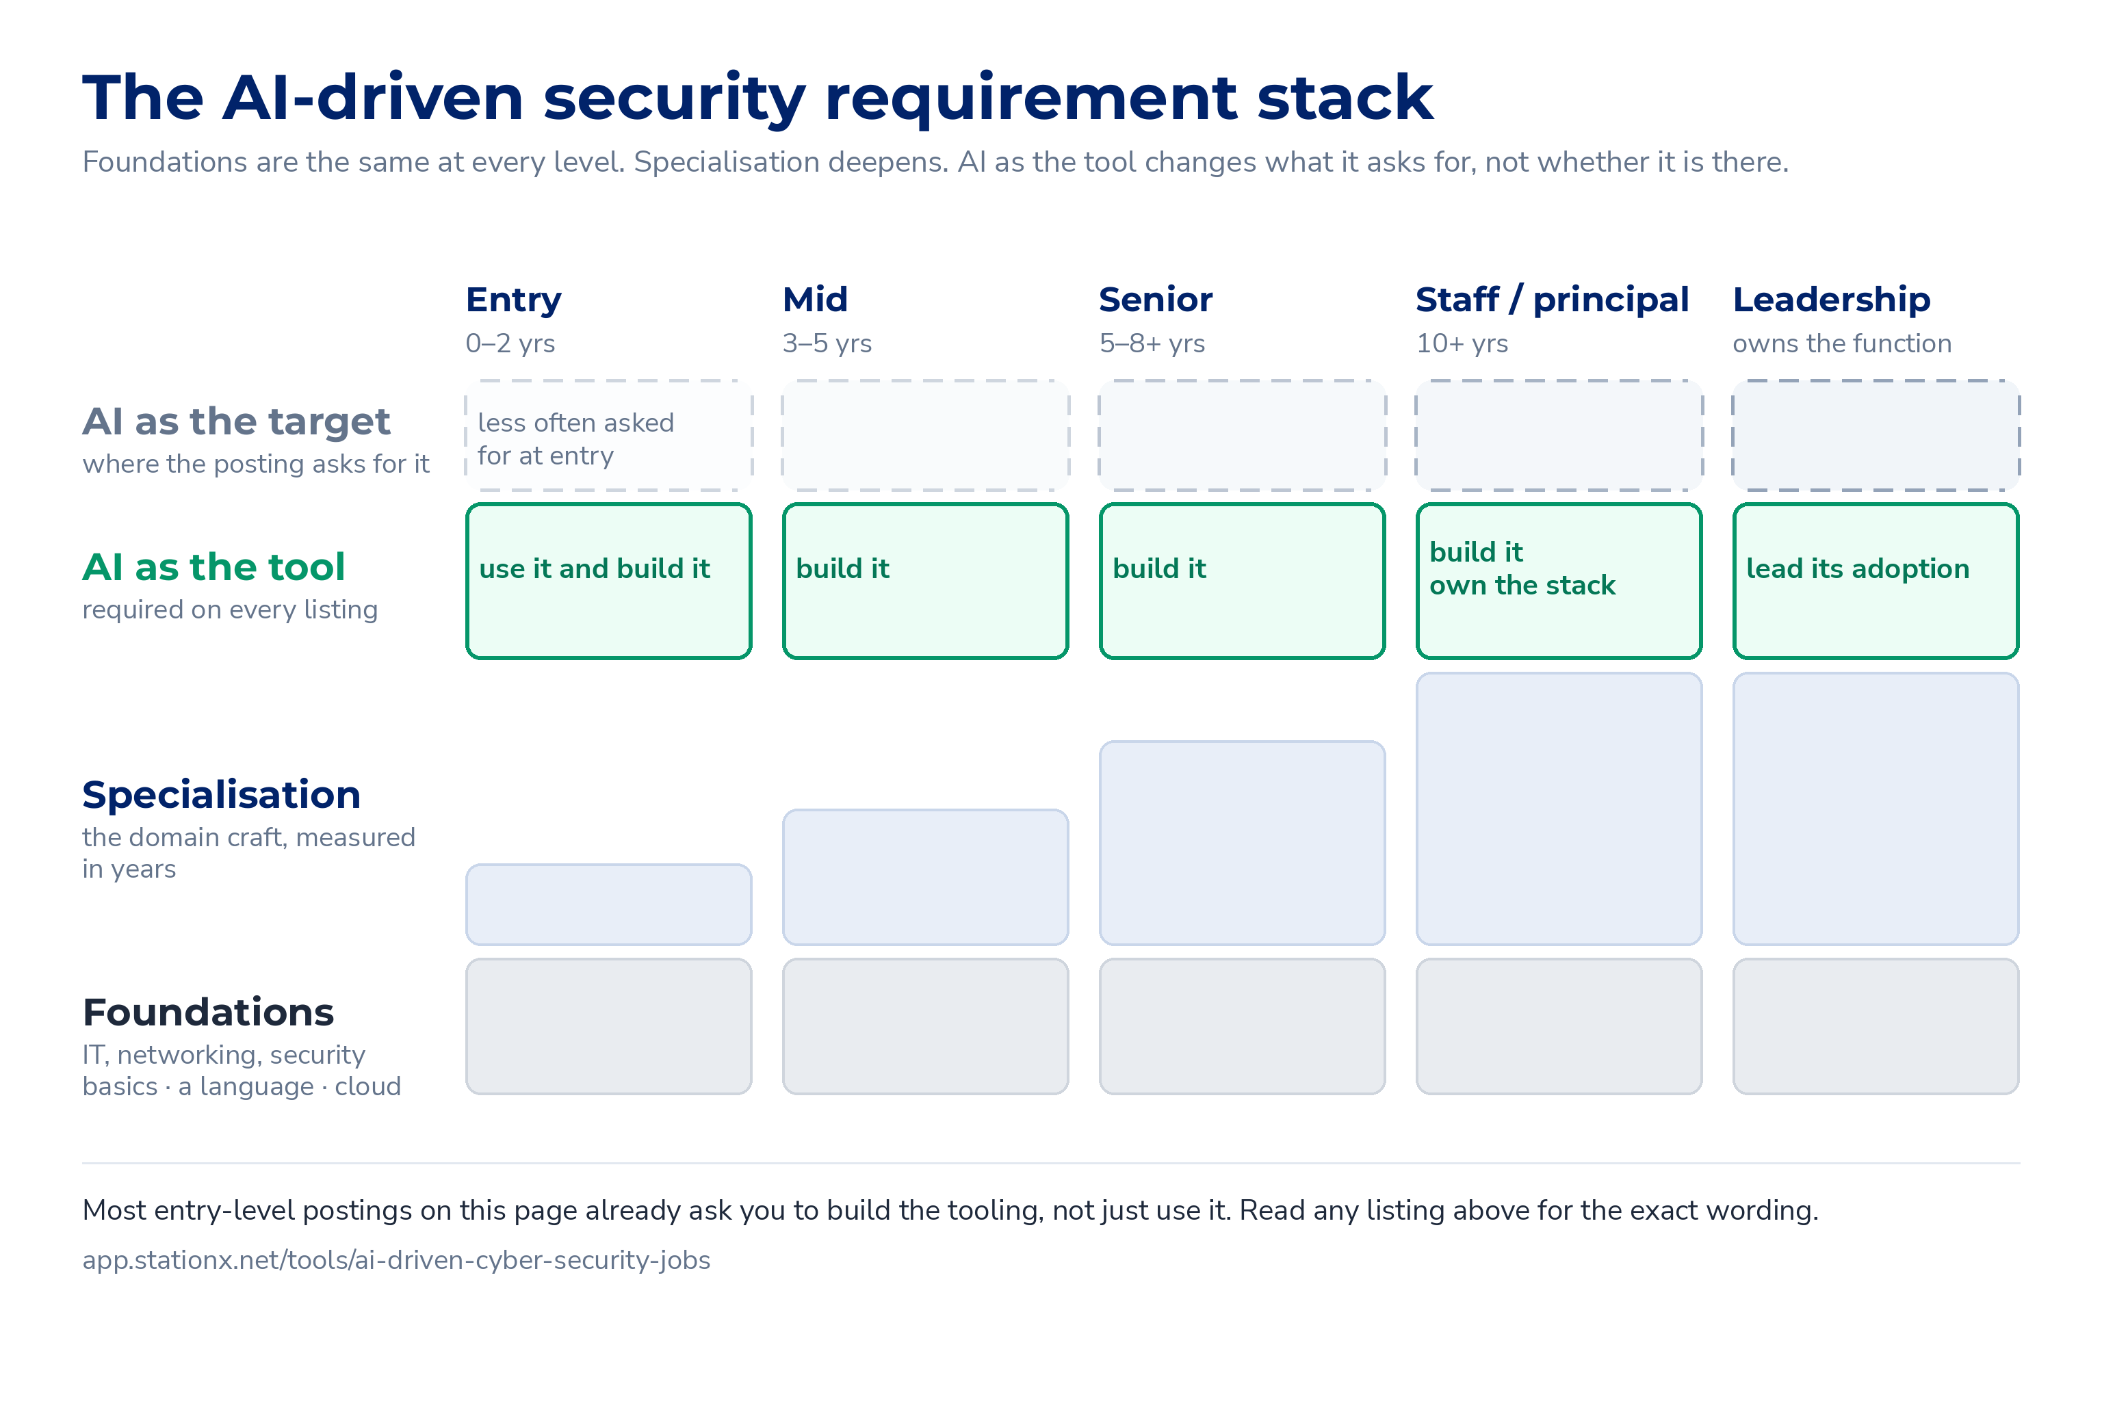
Task: Select the 'Mid' column heading
Action: (x=814, y=300)
